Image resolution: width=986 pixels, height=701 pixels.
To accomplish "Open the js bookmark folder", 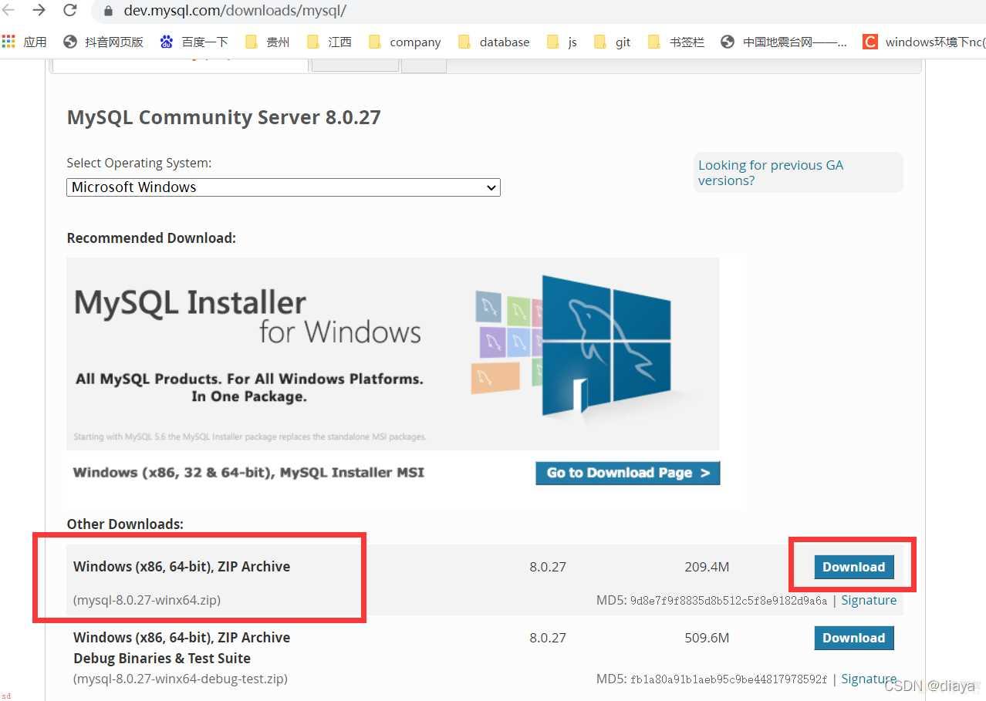I will coord(562,42).
